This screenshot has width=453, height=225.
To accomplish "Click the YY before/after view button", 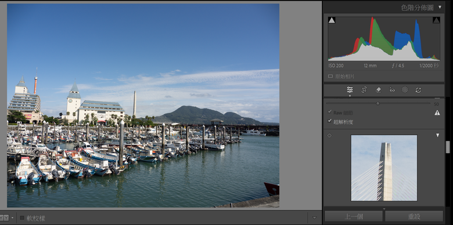I will (x=4, y=218).
